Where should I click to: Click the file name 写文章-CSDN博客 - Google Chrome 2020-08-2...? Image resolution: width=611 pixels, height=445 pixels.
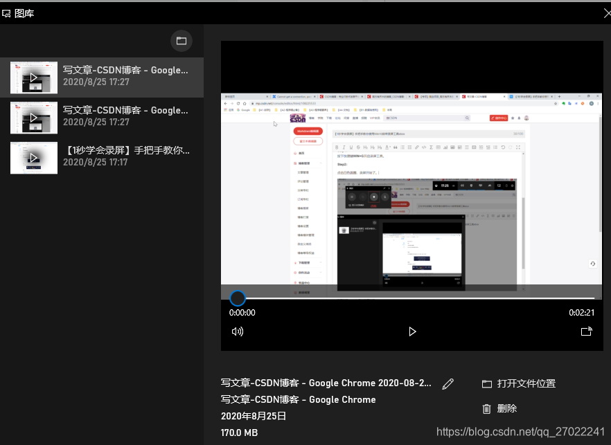coord(326,383)
